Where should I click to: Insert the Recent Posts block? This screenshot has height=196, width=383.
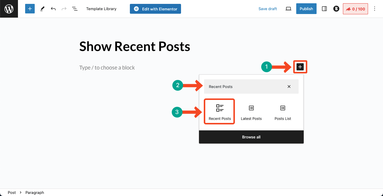(x=220, y=112)
